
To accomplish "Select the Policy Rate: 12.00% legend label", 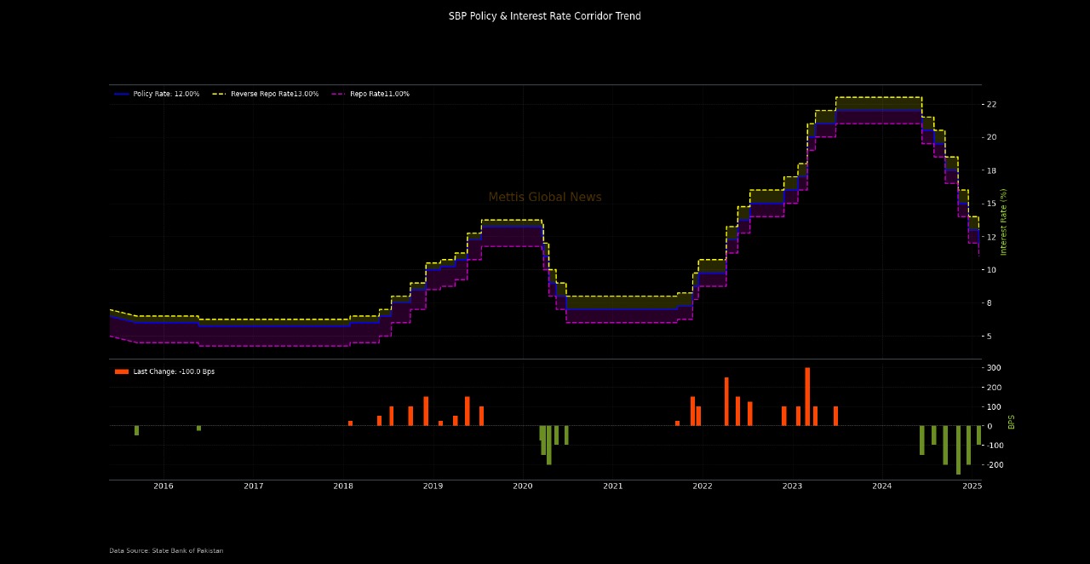I will coord(166,94).
